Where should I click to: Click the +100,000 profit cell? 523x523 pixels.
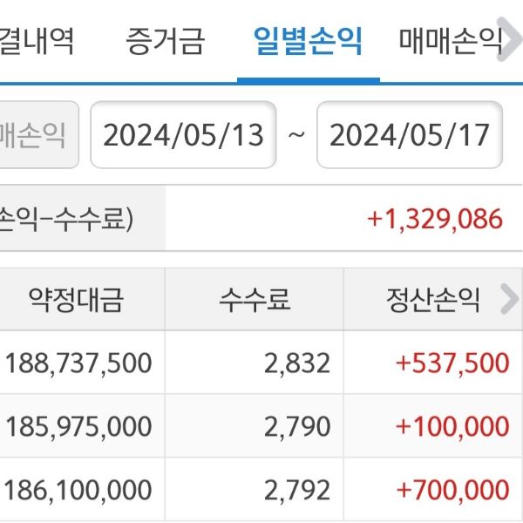[452, 426]
